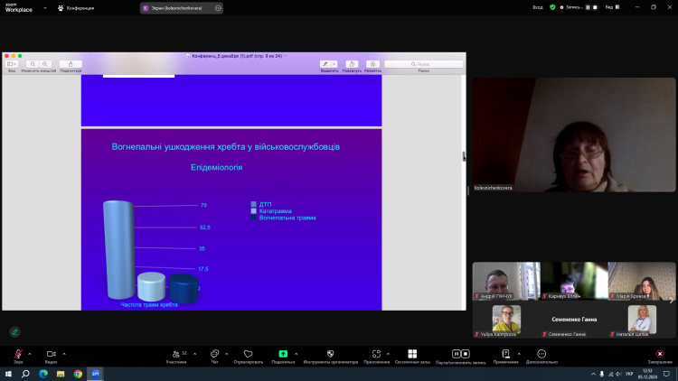This screenshot has width=678, height=381.
Task: Open the Host tools menu
Action: [x=329, y=354]
